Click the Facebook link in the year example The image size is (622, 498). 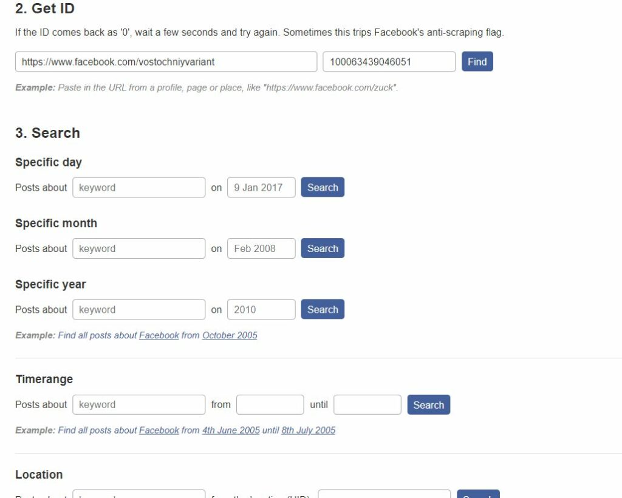159,335
